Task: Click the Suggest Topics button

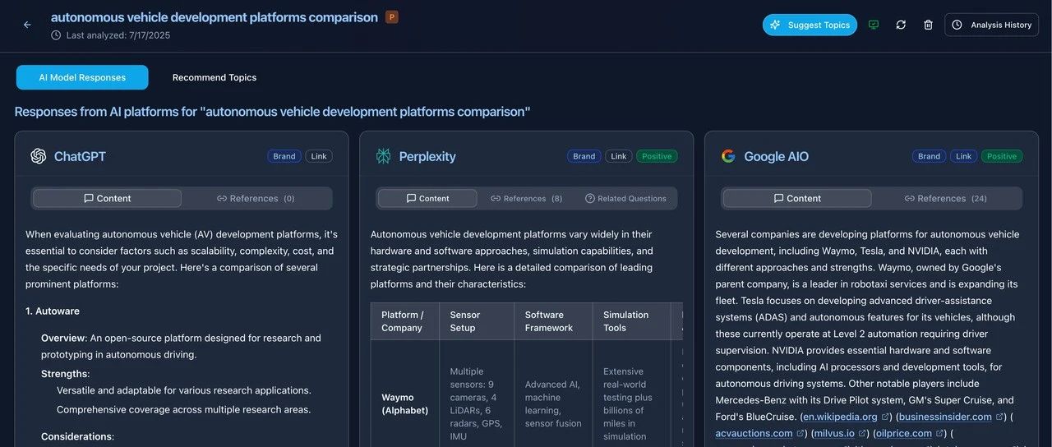Action: [x=810, y=25]
